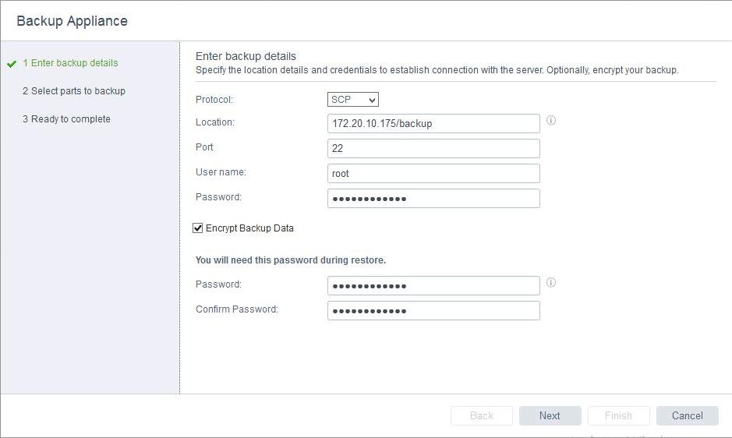The height and width of the screenshot is (438, 732).
Task: Click the Confirm Password field
Action: pyautogui.click(x=433, y=311)
